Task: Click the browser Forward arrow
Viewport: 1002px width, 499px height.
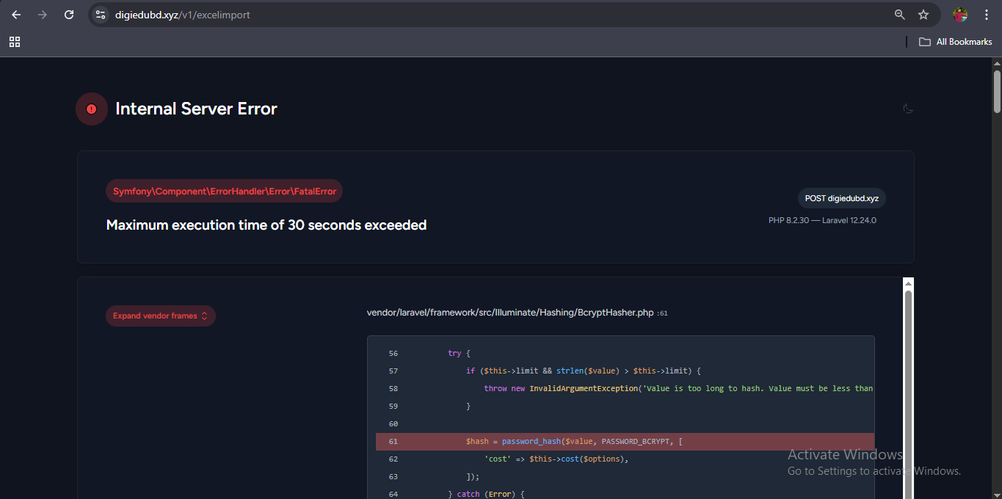Action: point(43,15)
